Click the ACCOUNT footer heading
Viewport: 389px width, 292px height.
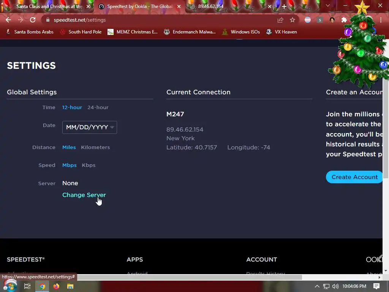tap(261, 259)
